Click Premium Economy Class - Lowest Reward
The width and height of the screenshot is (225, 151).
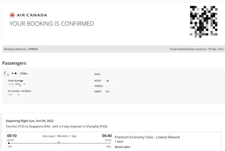(x=147, y=137)
